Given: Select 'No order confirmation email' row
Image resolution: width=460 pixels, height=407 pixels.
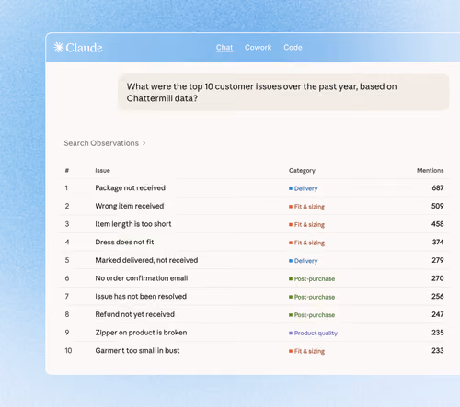Looking at the screenshot, I should (142, 278).
